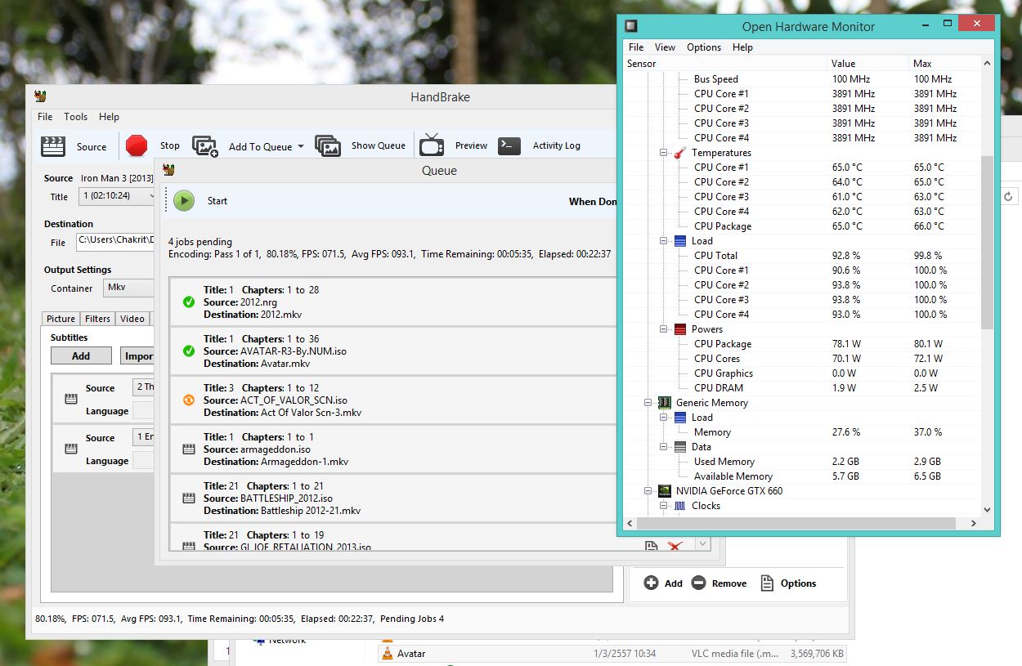Open the Container dropdown set to Mkv
Image resolution: width=1022 pixels, height=666 pixels.
[128, 288]
